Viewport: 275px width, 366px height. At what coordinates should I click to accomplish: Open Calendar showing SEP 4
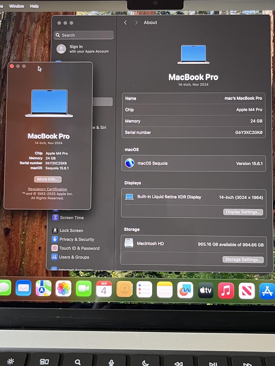point(104,289)
